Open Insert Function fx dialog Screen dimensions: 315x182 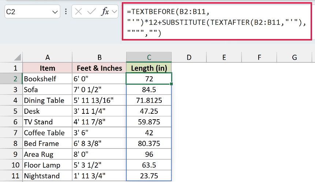coord(105,12)
